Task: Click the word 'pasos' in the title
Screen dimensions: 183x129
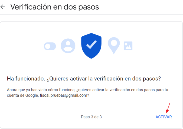Action: 89,7
